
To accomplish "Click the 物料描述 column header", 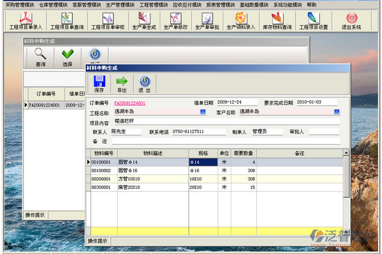I will click(x=152, y=153).
